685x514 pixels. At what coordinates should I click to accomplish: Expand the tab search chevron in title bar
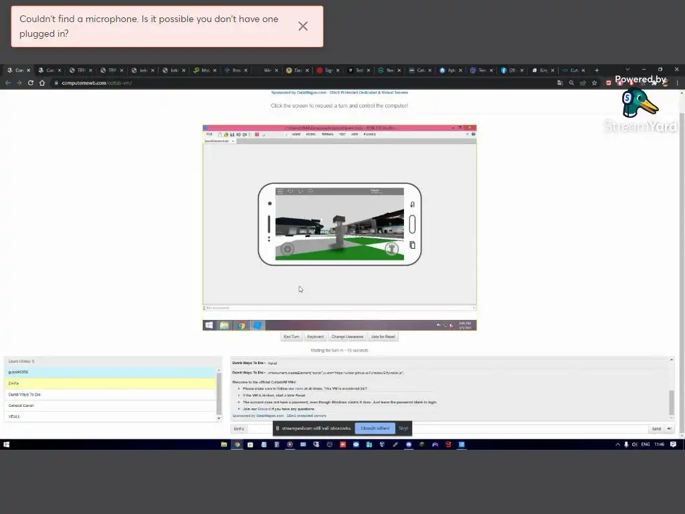627,69
